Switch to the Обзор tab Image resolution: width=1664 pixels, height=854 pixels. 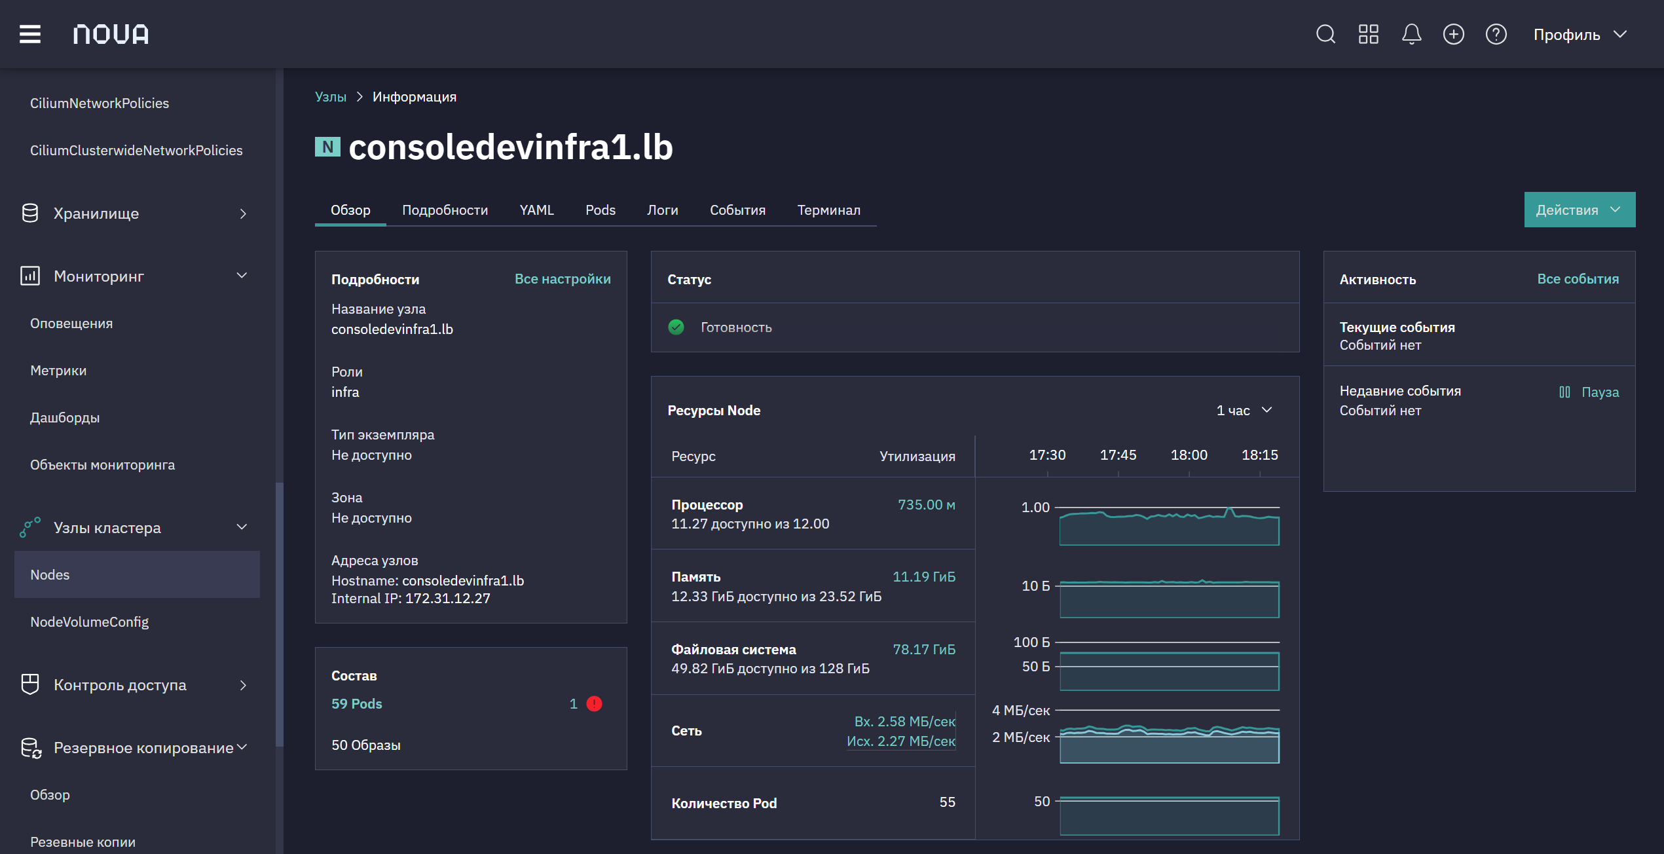(x=350, y=210)
